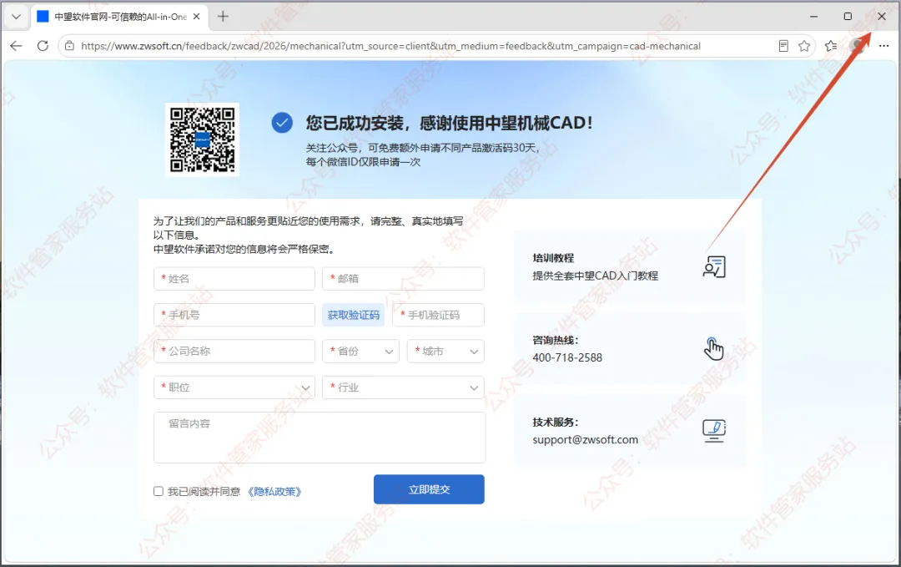This screenshot has width=901, height=567.
Task: Click the 姓名 name field
Action: (234, 279)
